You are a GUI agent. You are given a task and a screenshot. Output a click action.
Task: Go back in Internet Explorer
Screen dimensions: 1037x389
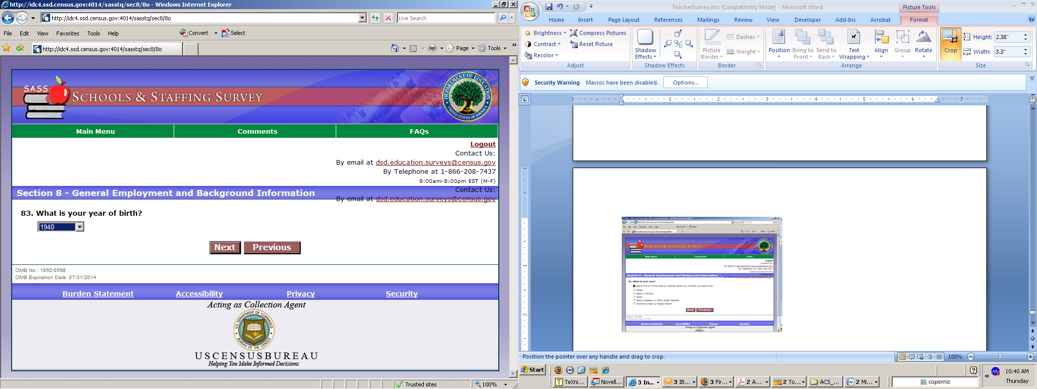point(8,18)
